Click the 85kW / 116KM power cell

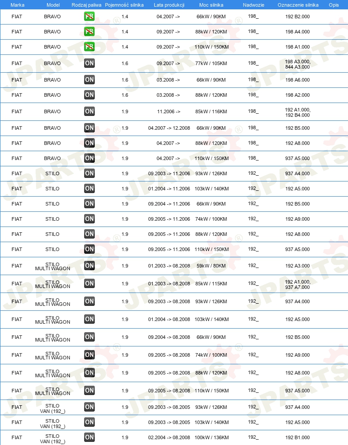(211, 111)
